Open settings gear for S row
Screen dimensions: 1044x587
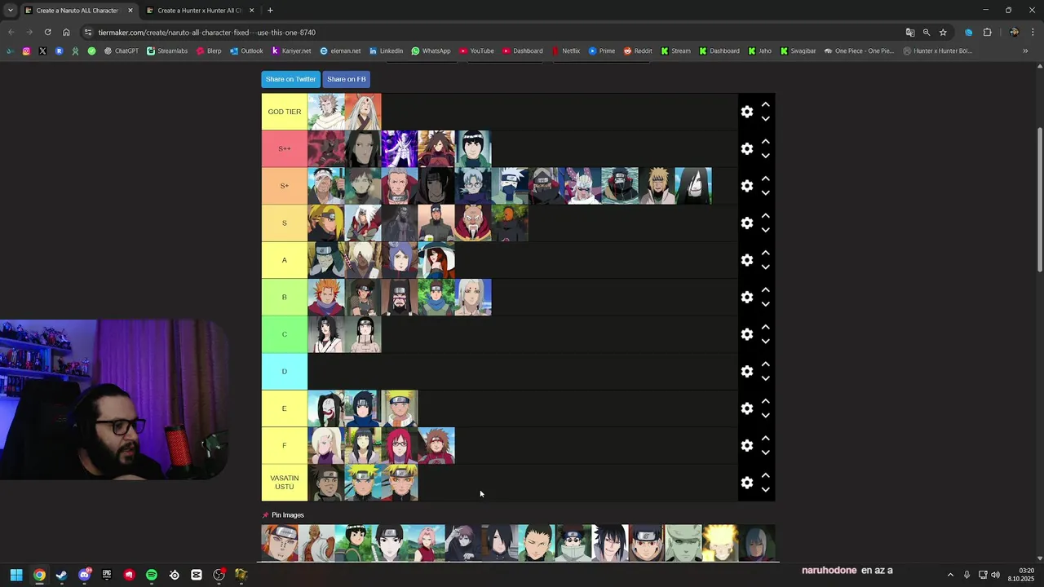(747, 223)
